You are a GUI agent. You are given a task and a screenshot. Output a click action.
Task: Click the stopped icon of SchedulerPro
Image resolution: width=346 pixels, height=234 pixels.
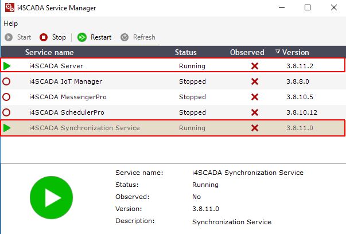click(x=6, y=112)
